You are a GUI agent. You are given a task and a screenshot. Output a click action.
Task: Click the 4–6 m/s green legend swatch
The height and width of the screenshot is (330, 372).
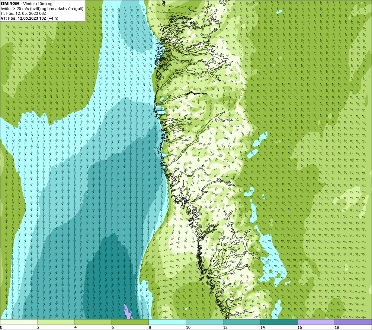pyautogui.click(x=93, y=322)
